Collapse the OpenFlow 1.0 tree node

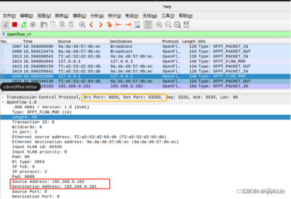(3, 102)
